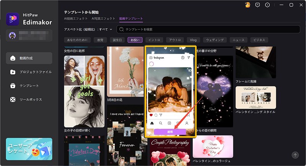Select the ウェディング category
The image size is (306, 166).
[215, 40]
